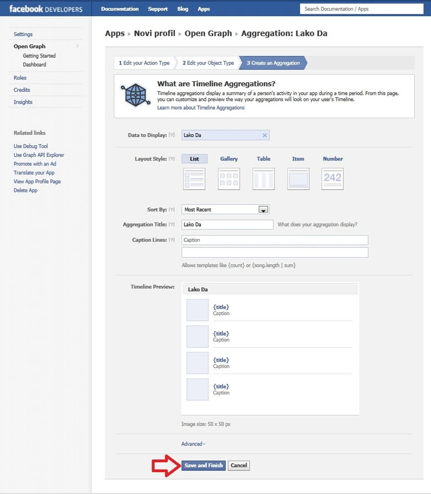Focus the first Caption Lines field
Image resolution: width=431 pixels, height=494 pixels.
(275, 240)
